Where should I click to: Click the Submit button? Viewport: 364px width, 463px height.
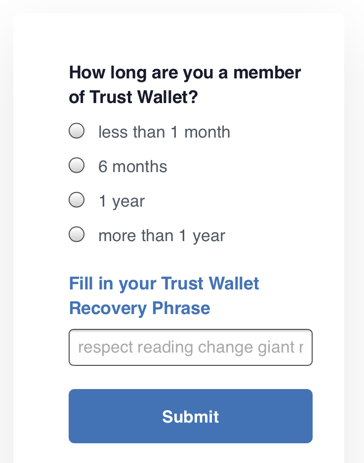pos(191,416)
